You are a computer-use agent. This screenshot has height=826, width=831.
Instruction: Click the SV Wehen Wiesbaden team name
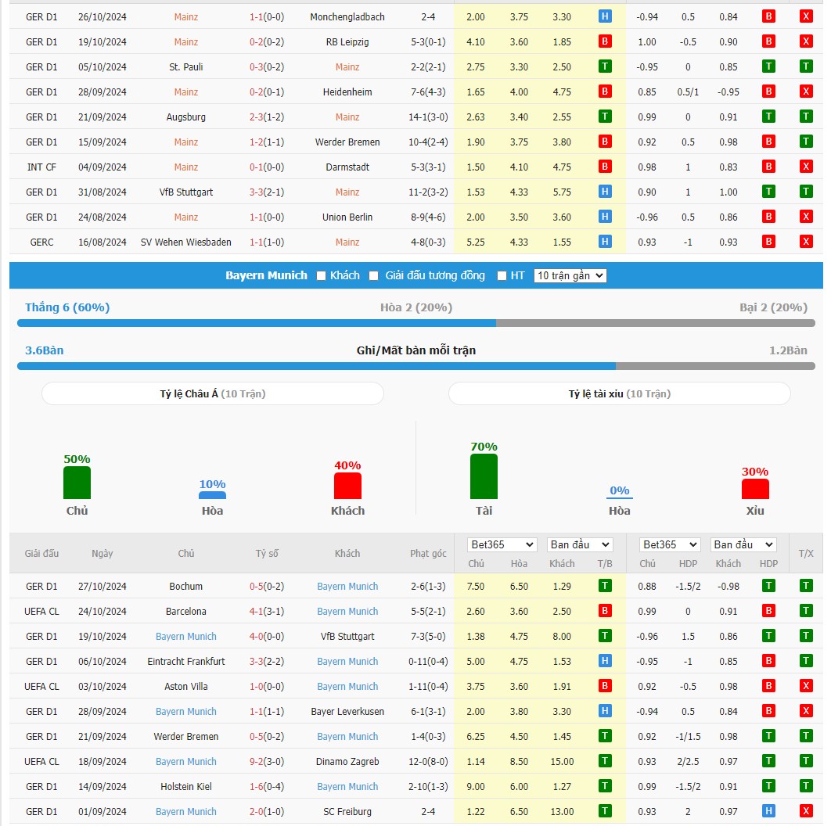coord(186,242)
